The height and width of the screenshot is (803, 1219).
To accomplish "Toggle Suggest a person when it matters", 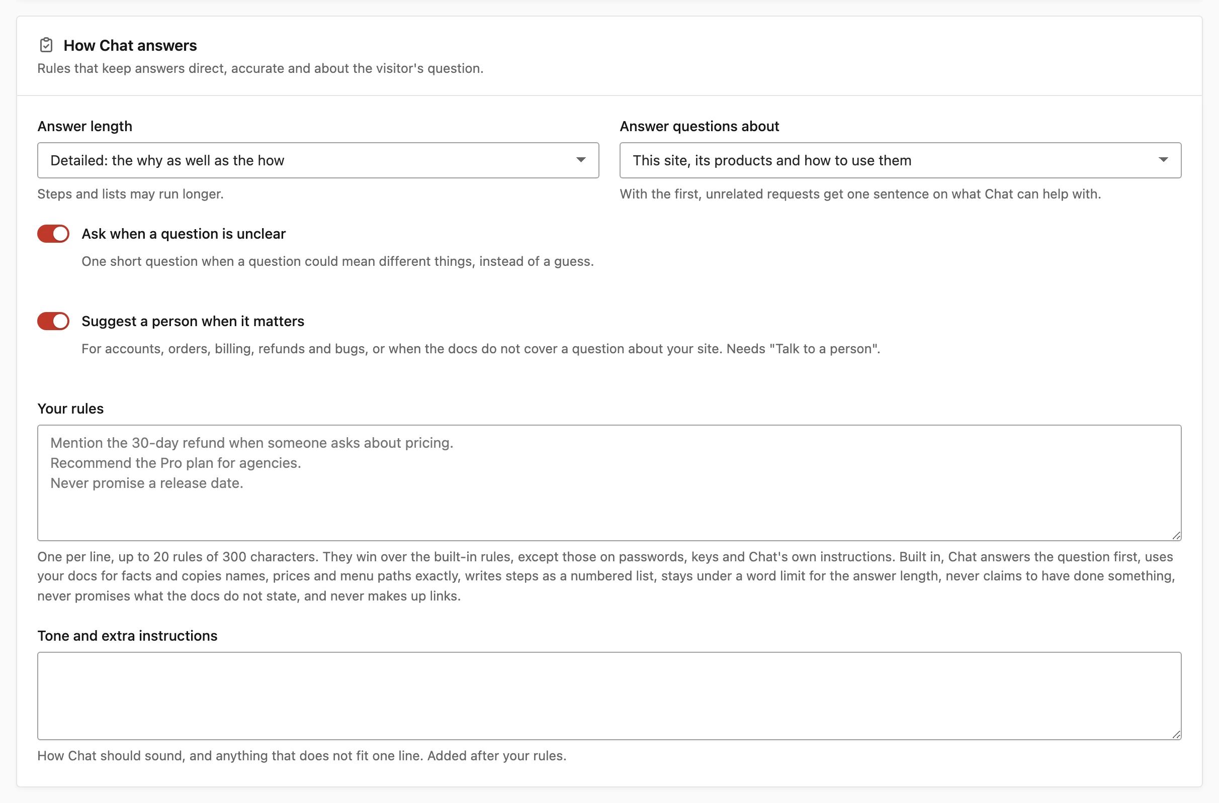I will (x=53, y=321).
